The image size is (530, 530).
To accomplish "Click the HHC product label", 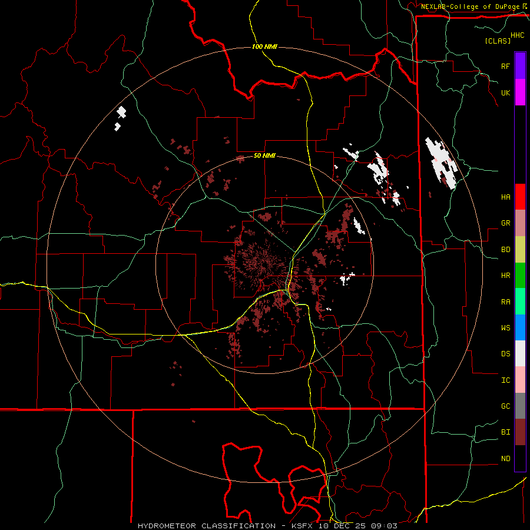I will pyautogui.click(x=518, y=35).
